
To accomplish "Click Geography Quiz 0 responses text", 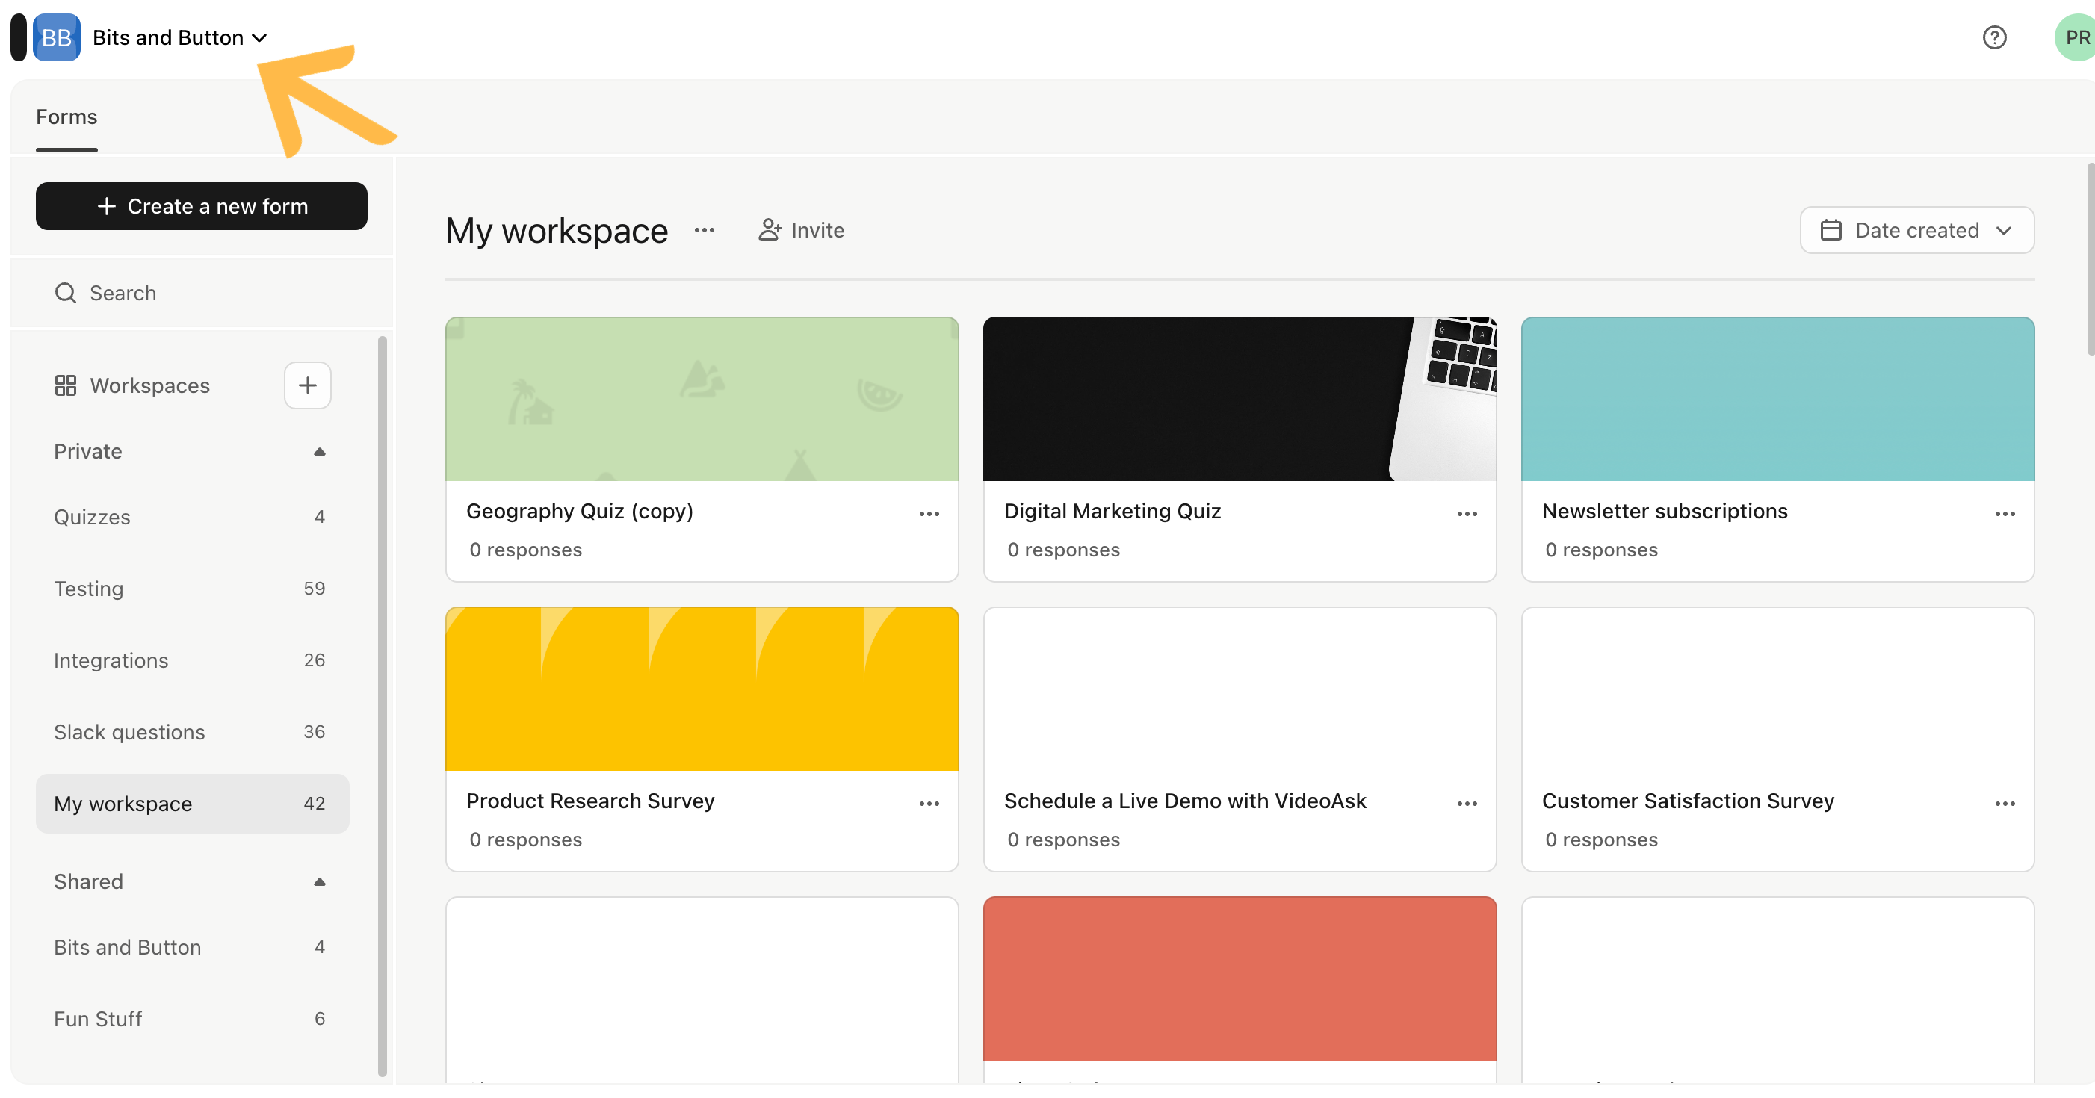I will [x=525, y=550].
